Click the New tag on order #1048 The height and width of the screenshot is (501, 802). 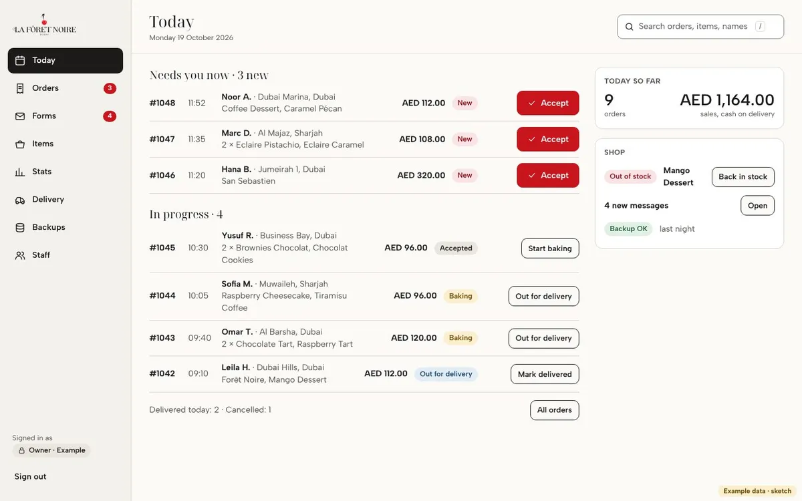tap(465, 103)
